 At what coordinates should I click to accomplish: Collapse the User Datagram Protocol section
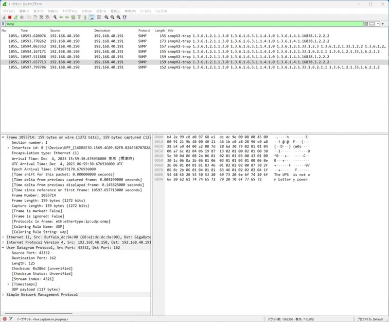pos(3,247)
